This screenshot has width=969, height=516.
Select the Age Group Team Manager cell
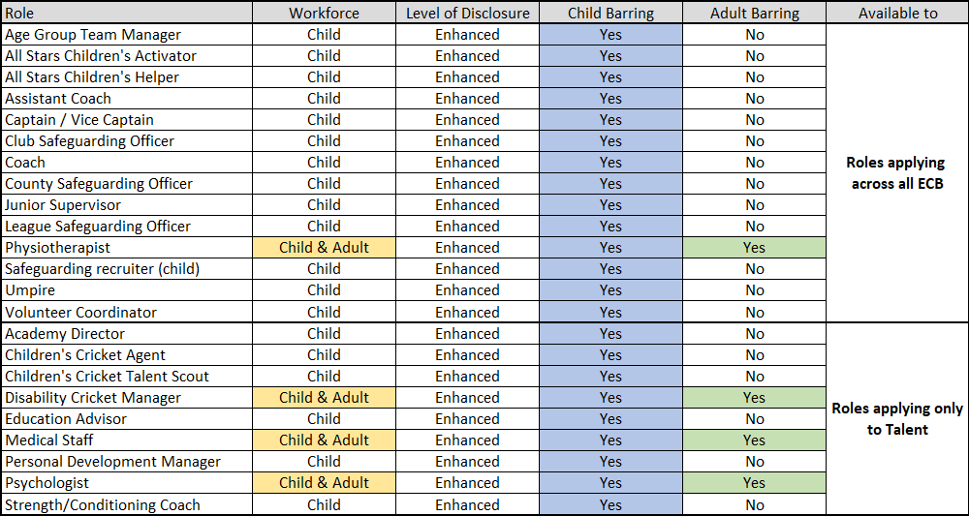point(126,35)
